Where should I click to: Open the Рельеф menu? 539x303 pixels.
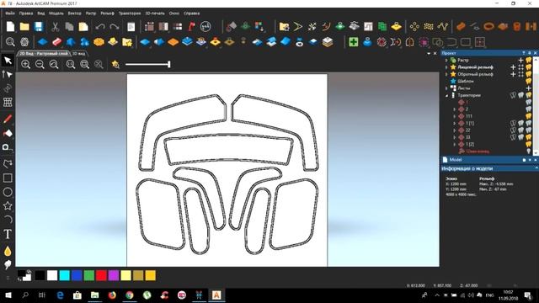click(107, 13)
